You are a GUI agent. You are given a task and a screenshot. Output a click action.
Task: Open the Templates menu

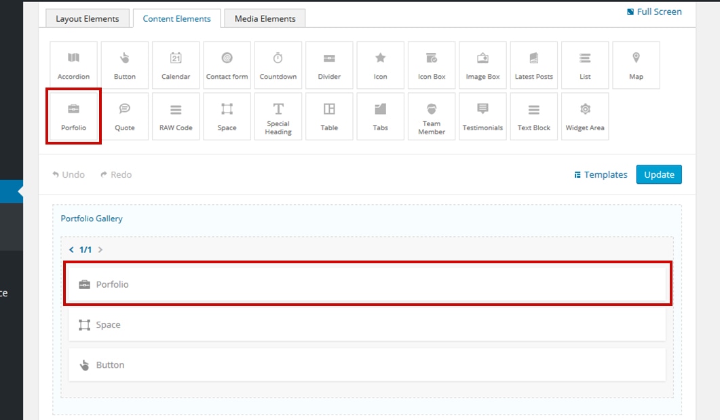[x=601, y=174]
